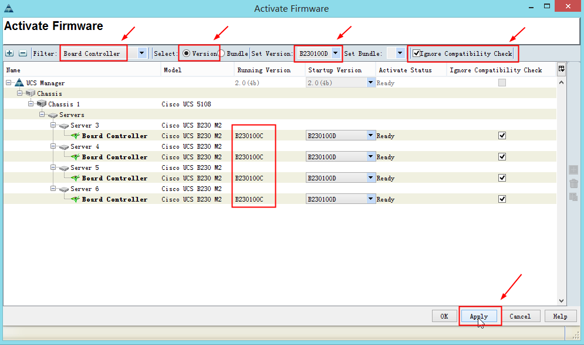Click the Help button
Image resolution: width=584 pixels, height=345 pixels.
point(560,316)
